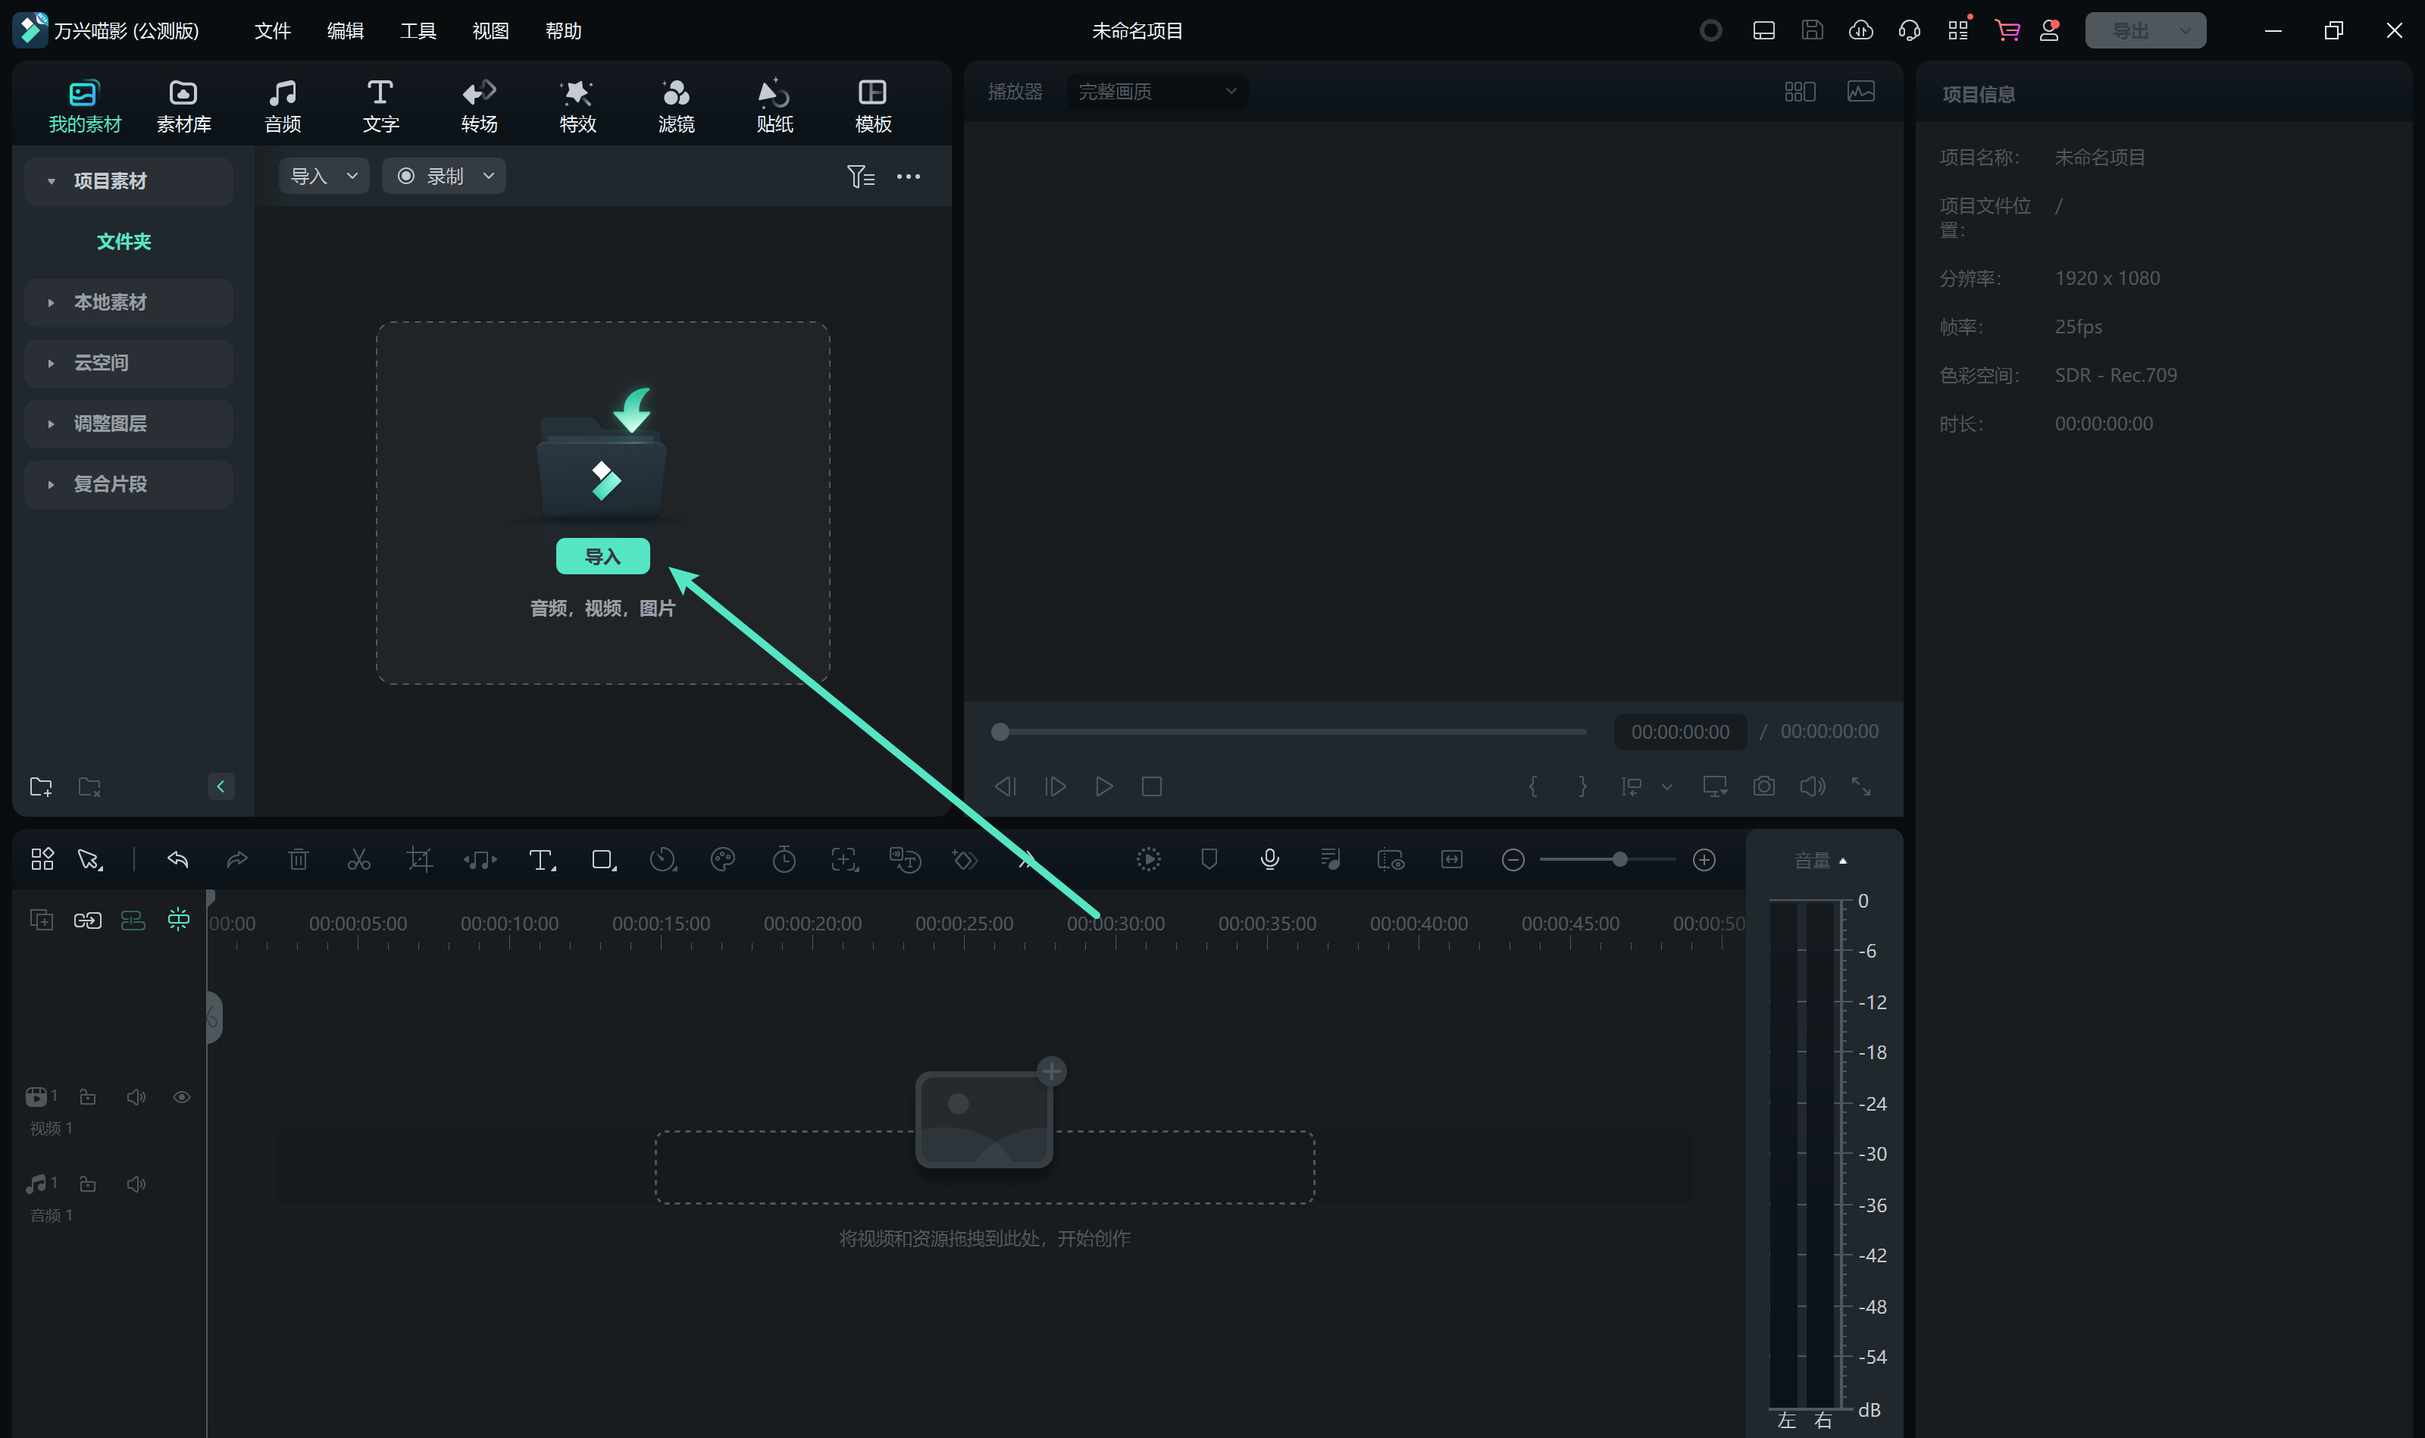The image size is (2425, 1438).
Task: Toggle visibility eye on 视频 1 track
Action: click(x=181, y=1097)
